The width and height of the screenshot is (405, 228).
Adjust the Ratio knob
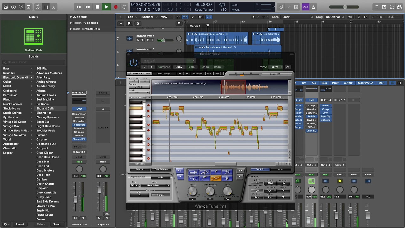(227, 191)
